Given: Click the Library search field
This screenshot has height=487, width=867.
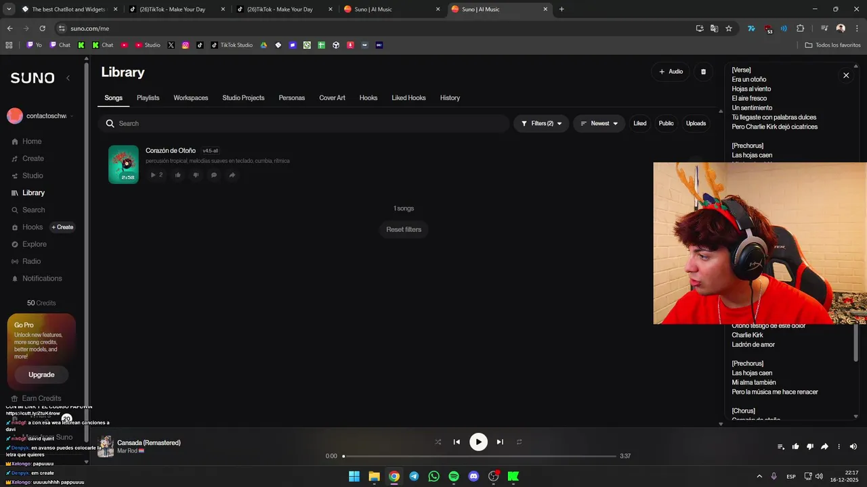Looking at the screenshot, I should [303, 124].
